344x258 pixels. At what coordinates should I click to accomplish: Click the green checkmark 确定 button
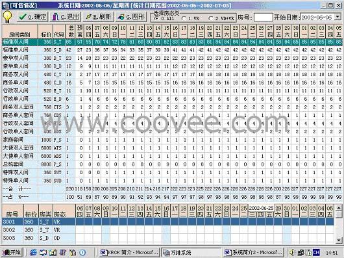pyautogui.click(x=32, y=17)
